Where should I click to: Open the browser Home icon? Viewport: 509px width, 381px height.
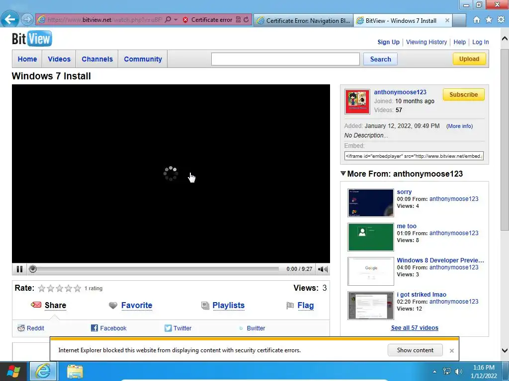point(476,20)
